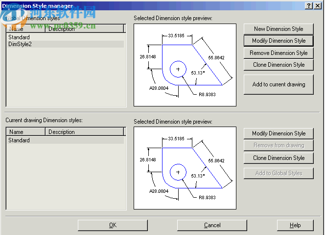Select Standard in current drawing dimension styles
The height and width of the screenshot is (235, 325).
19,140
